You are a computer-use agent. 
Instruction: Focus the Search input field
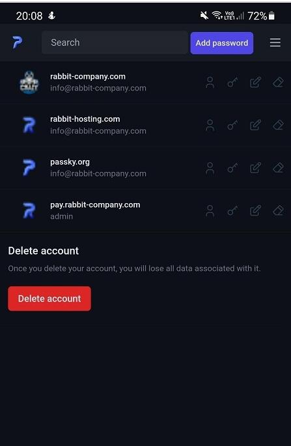coord(115,43)
